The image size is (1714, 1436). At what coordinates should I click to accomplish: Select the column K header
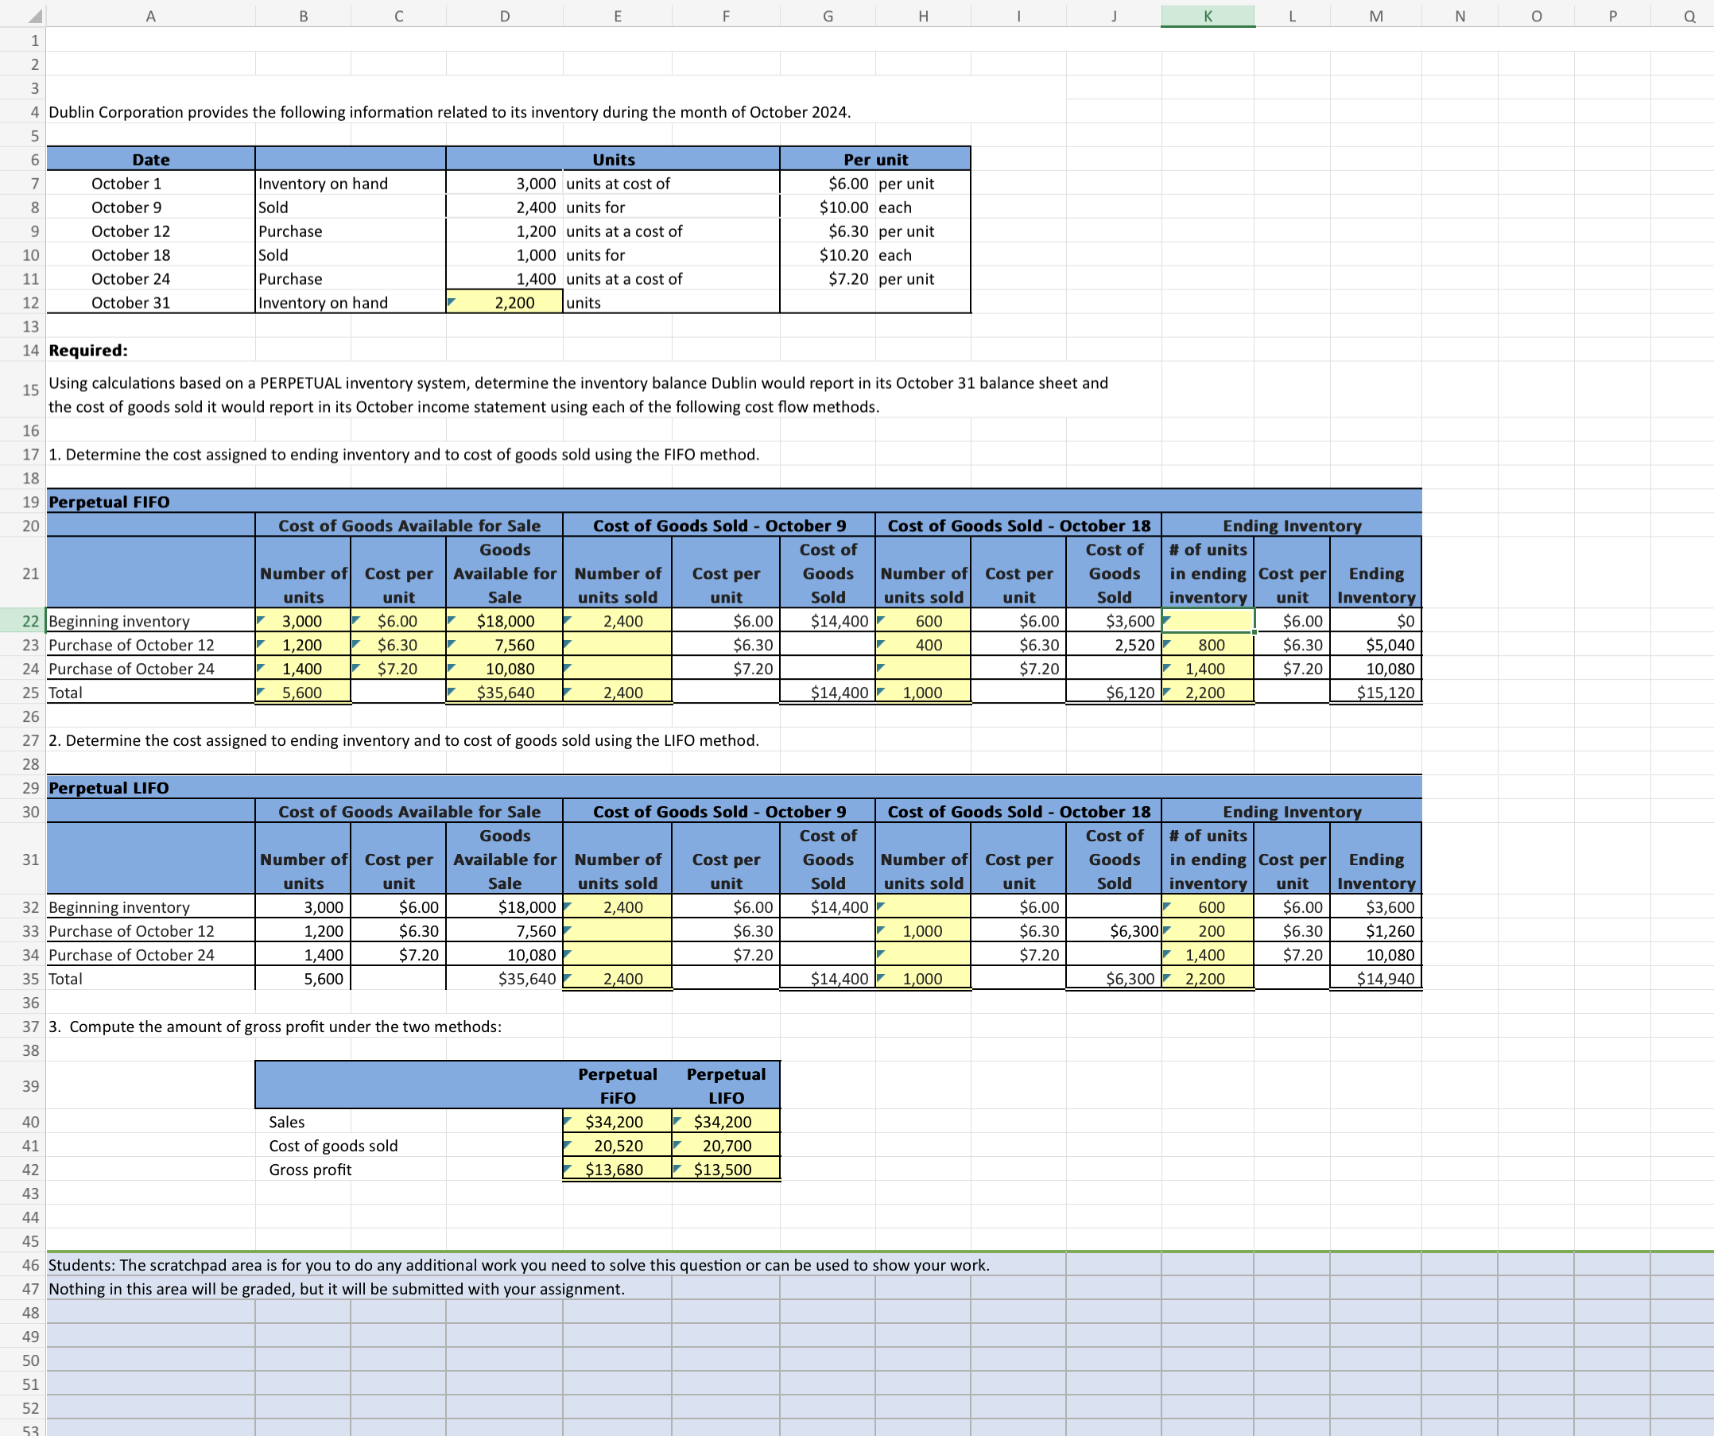1206,16
